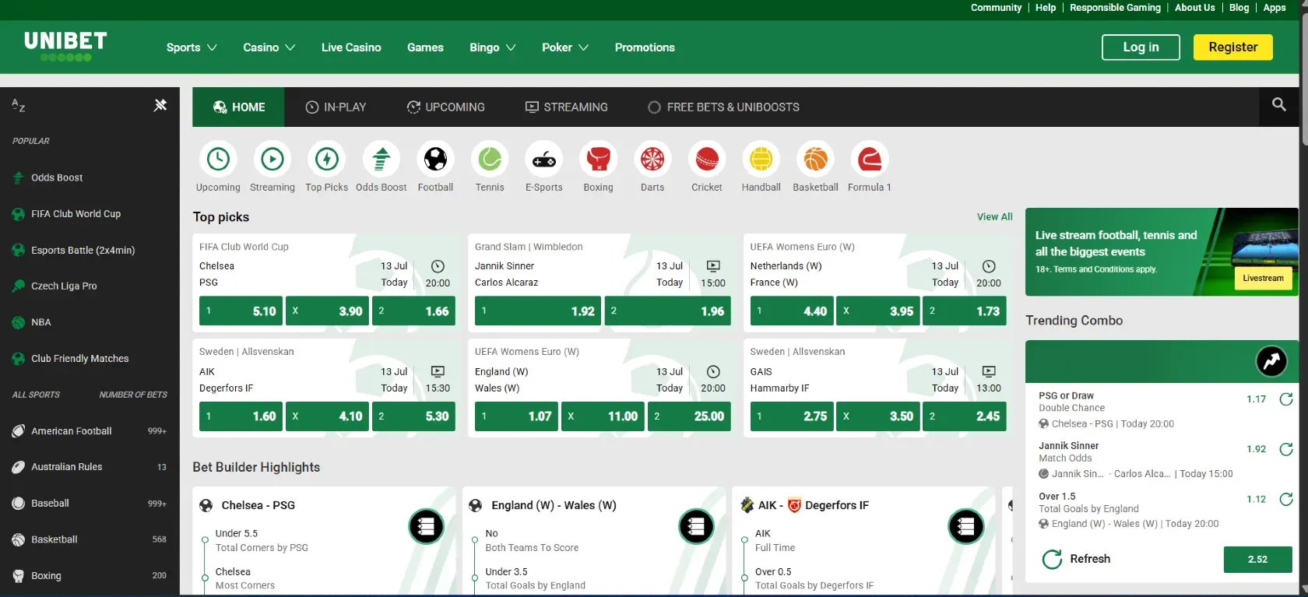Screen dimensions: 1308x597
Task: Select the Football ball icon
Action: coord(435,159)
